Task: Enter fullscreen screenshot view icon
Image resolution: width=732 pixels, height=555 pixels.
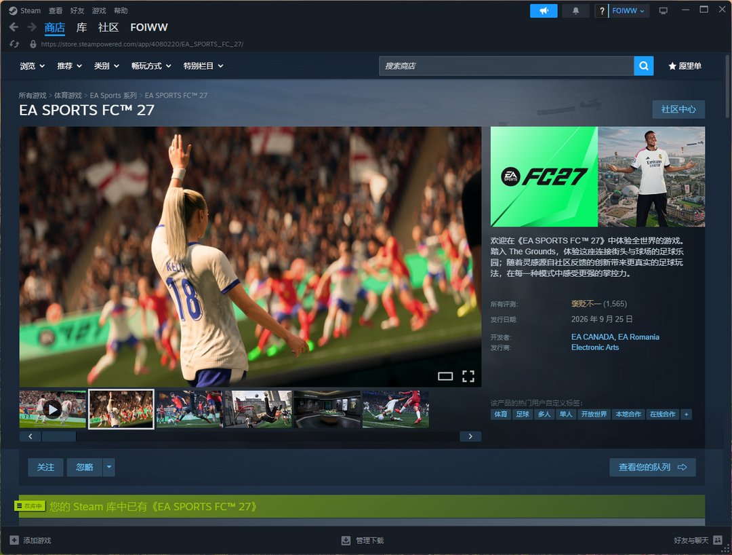Action: [468, 376]
